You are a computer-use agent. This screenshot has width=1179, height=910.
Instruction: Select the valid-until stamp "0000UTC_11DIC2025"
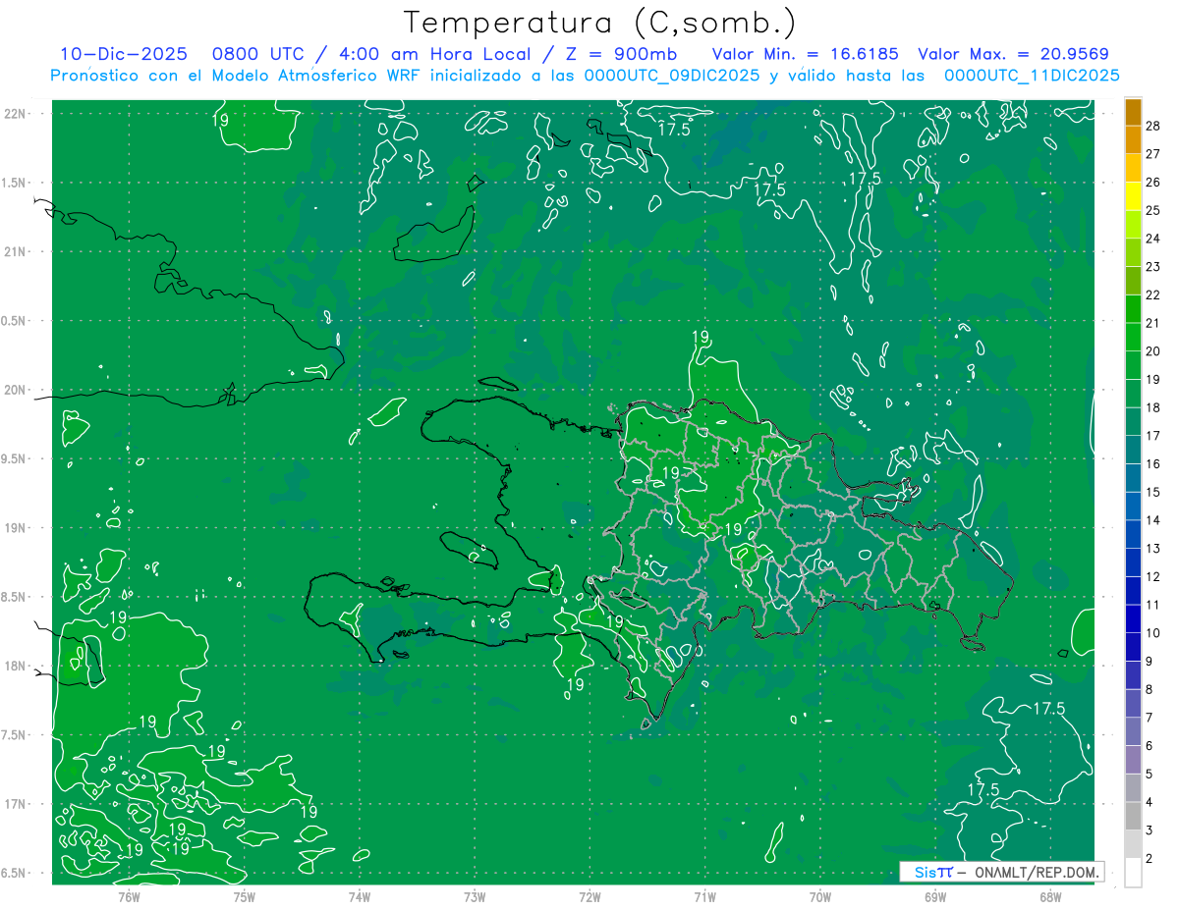click(x=1032, y=76)
